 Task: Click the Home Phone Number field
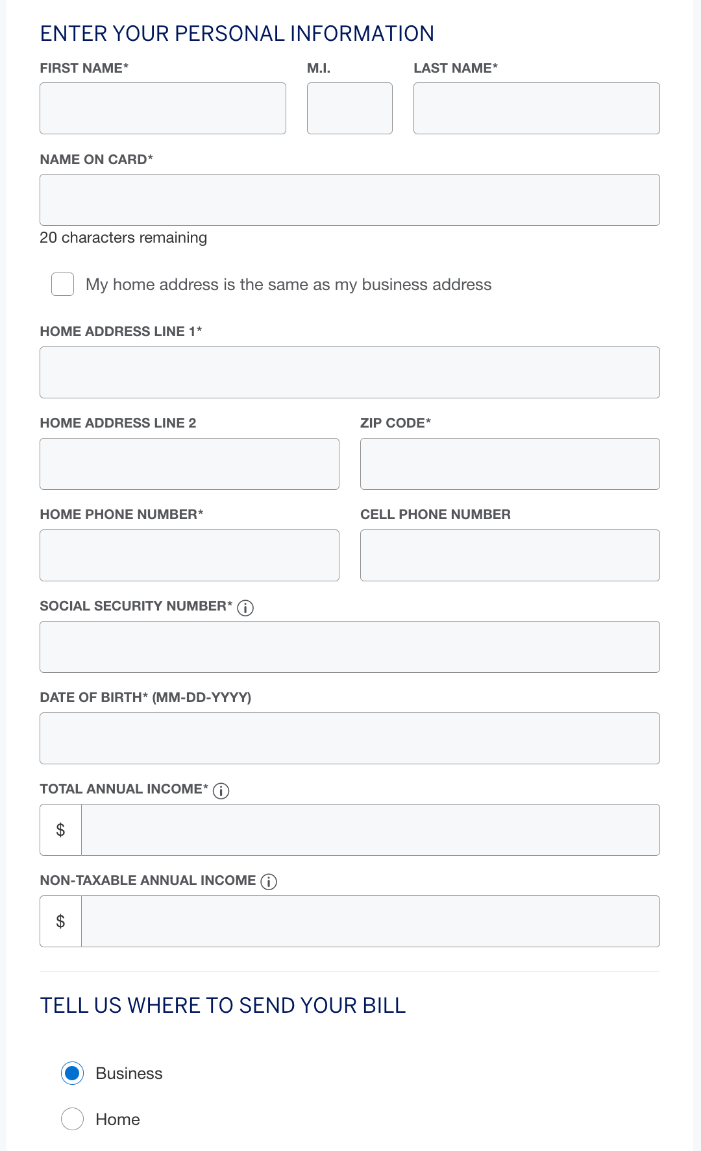190,555
